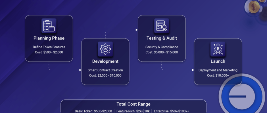Click the gold dollar coin icon
Image resolution: width=267 pixels, height=113 pixels.
[x=254, y=7]
